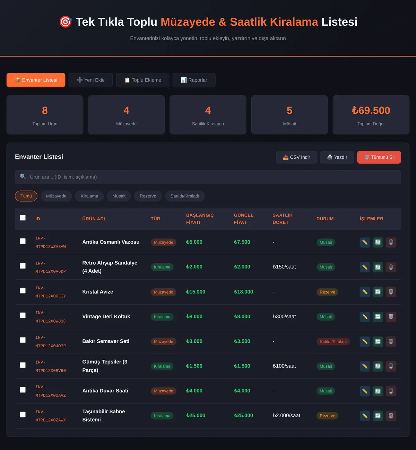Edit the Kristal Avize item
Viewport: 416px width, 450px height.
365,292
